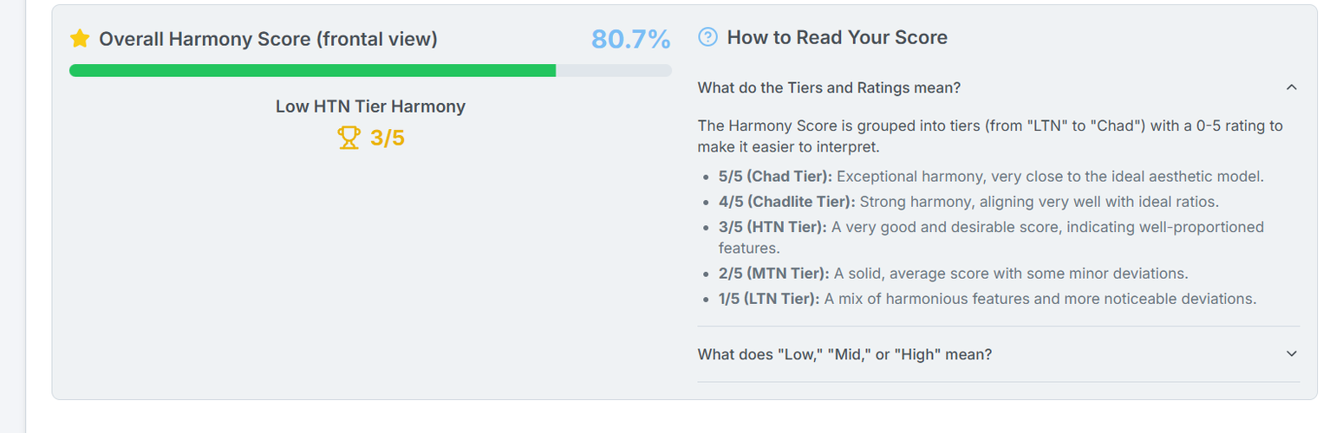Click the yellow 3/5 rating text
The width and height of the screenshot is (1323, 433).
(x=388, y=138)
